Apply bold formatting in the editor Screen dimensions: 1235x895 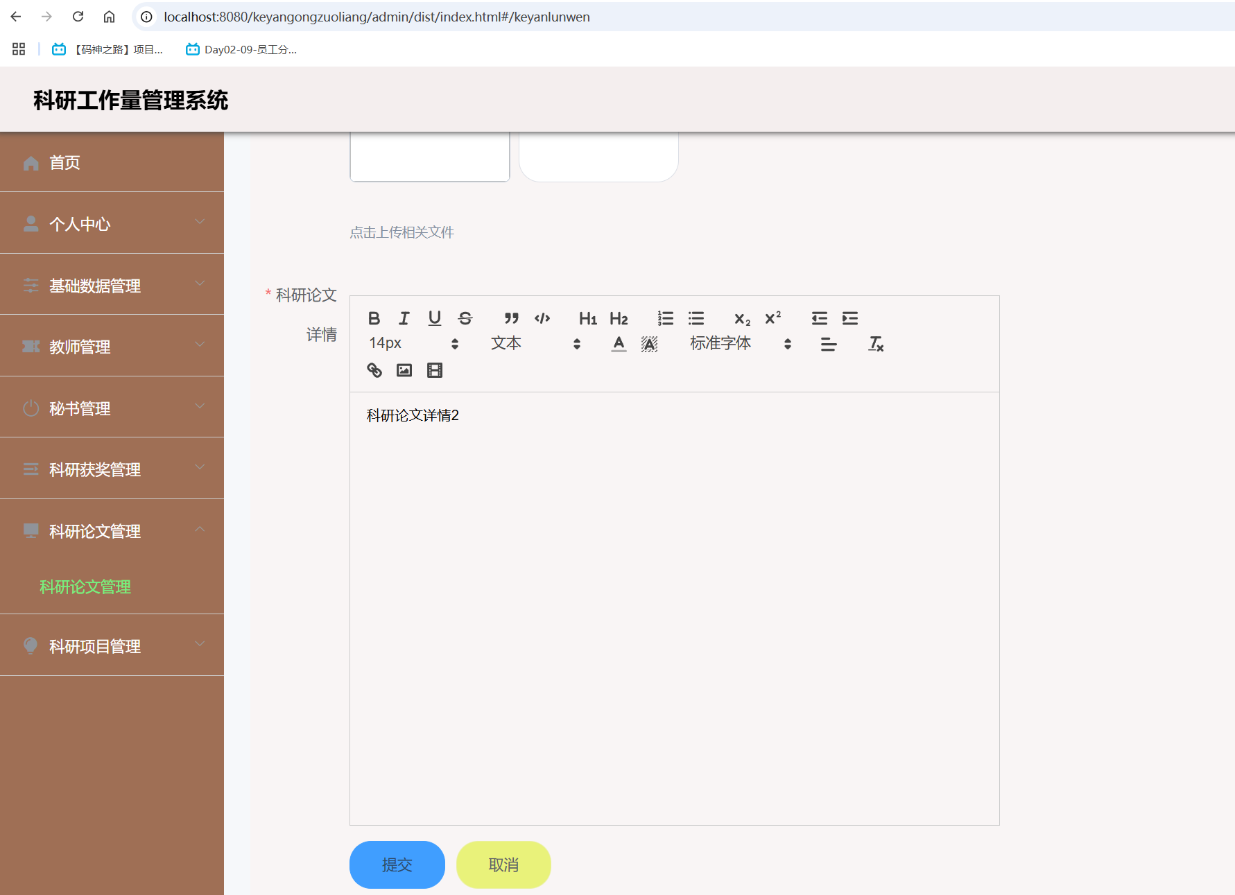point(374,318)
